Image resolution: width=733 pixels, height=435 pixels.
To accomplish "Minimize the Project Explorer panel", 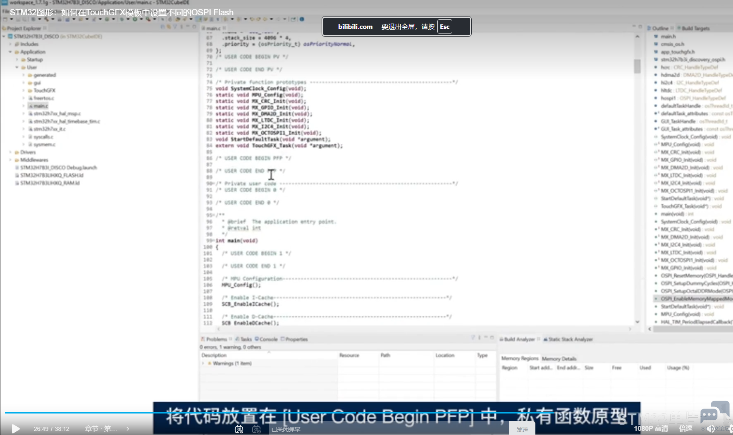I will click(188, 27).
